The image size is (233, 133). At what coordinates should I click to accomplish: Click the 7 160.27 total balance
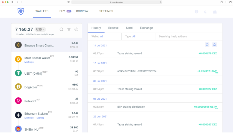point(24,29)
